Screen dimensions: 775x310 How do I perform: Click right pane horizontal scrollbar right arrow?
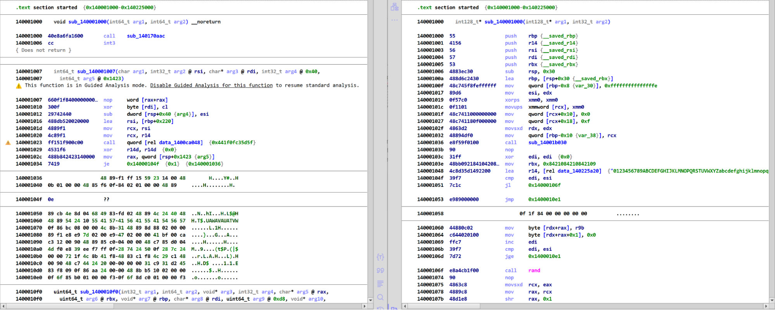click(x=766, y=306)
